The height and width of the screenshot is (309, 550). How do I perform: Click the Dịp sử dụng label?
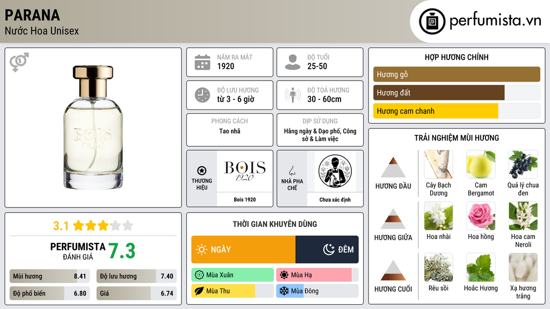[320, 121]
